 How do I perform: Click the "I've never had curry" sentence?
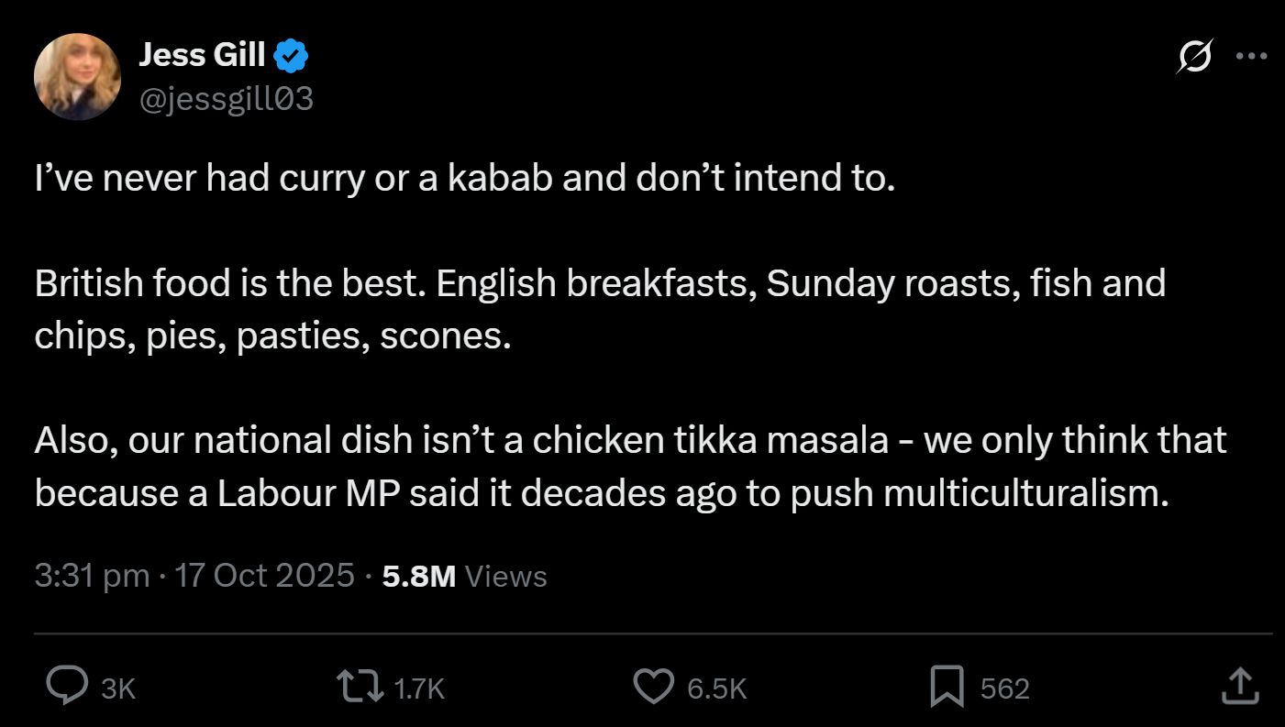pyautogui.click(x=464, y=179)
